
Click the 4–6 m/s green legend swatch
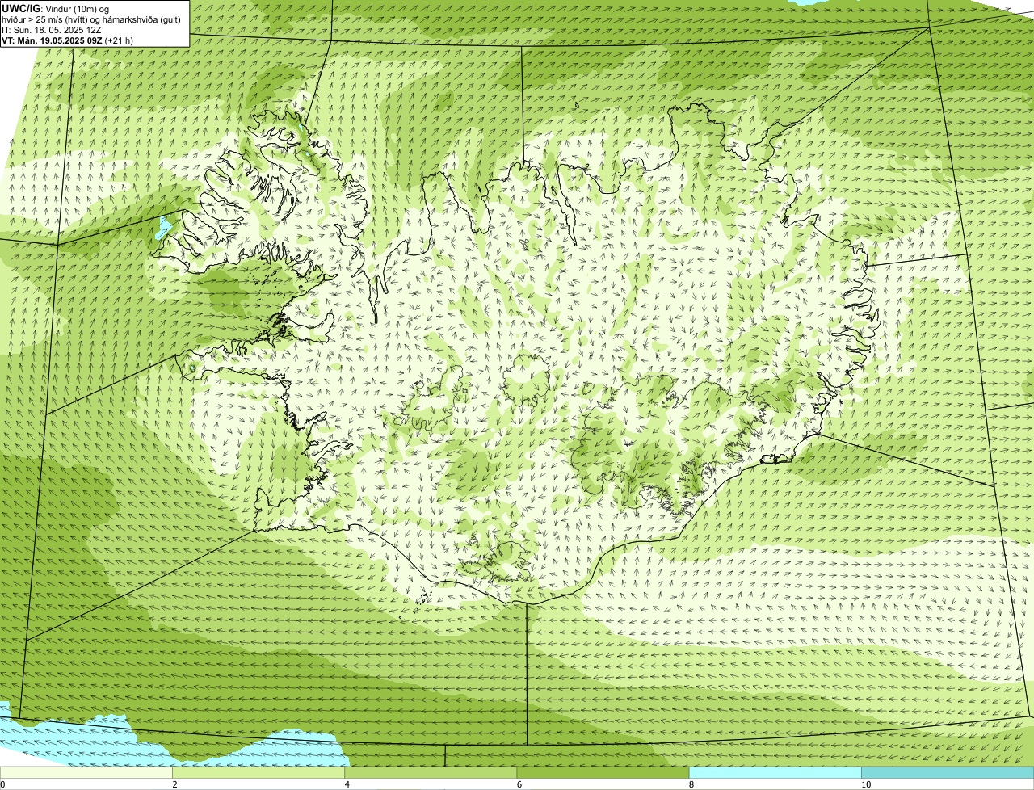(x=431, y=772)
